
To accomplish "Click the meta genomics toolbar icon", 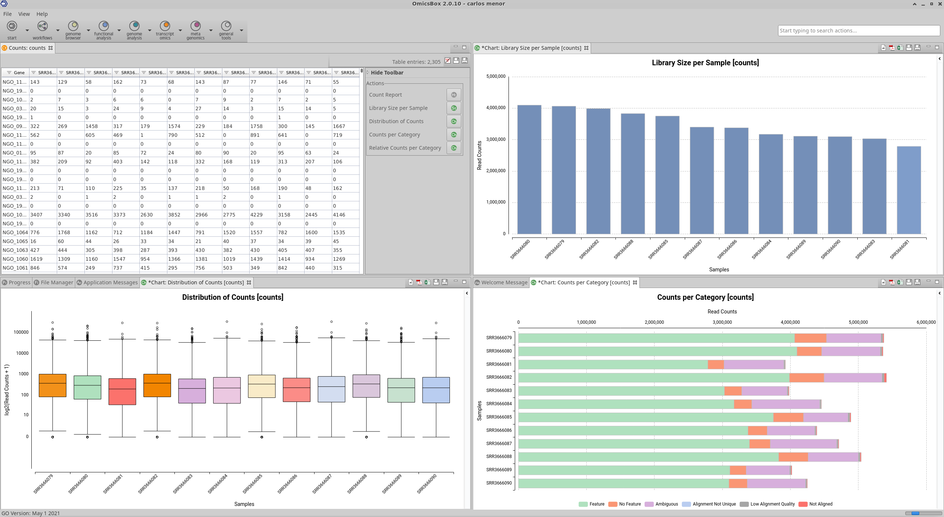I will pyautogui.click(x=195, y=26).
